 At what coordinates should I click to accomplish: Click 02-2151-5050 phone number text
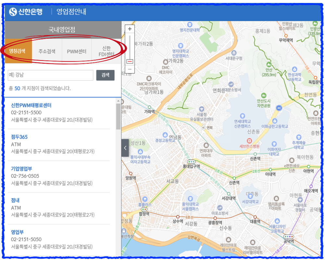coord(26,240)
